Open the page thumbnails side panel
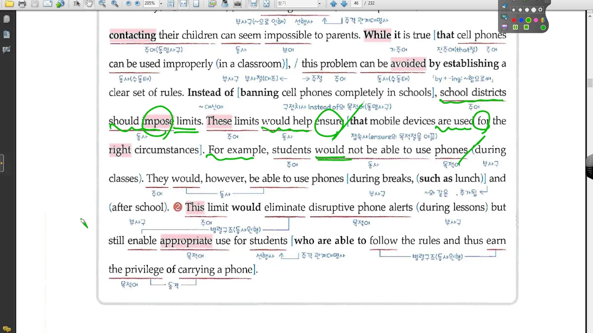 pyautogui.click(x=6, y=19)
